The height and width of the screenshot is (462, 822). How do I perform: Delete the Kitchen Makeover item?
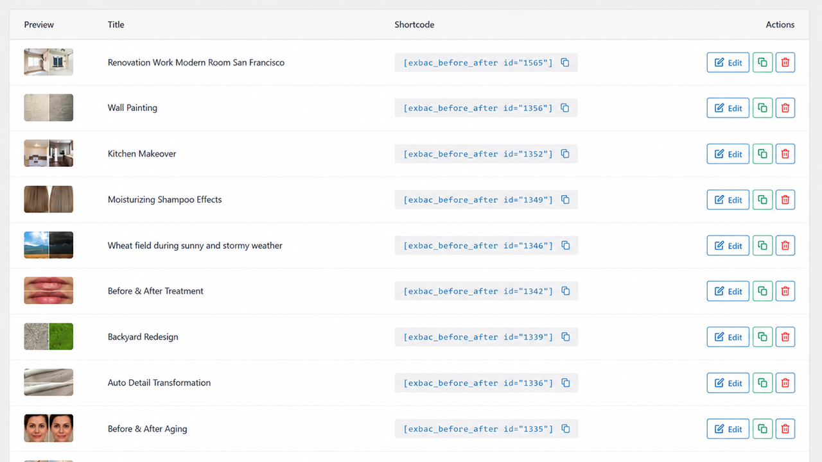point(785,154)
